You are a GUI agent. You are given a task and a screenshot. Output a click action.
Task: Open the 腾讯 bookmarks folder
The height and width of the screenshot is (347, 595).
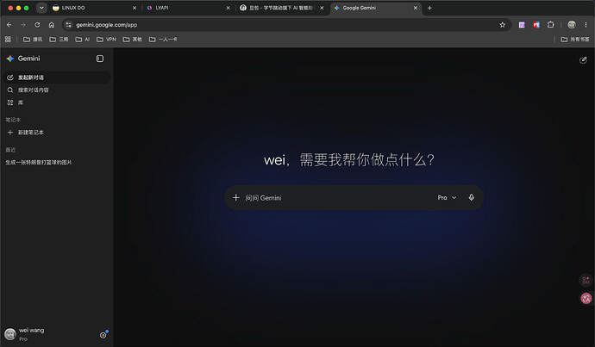[33, 39]
